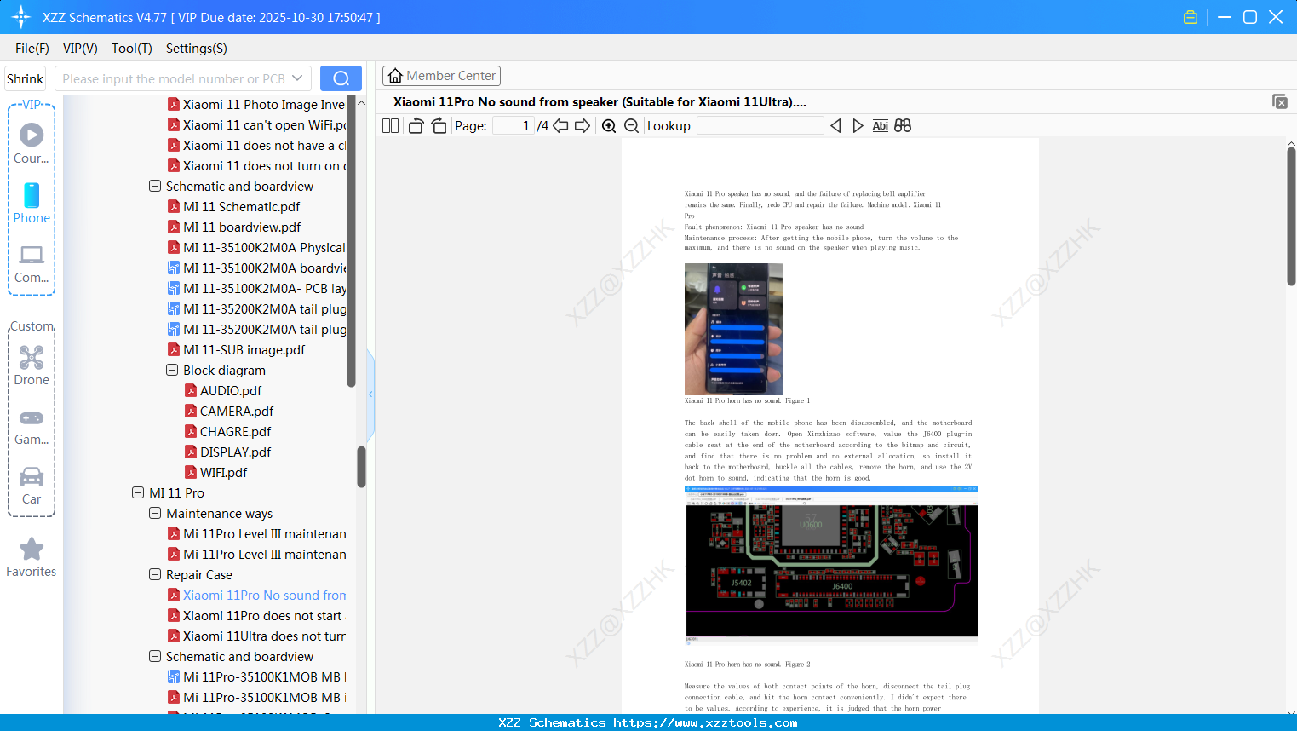Open the xzztools.com link in status bar
Screen dimensions: 1297x731
coord(705,722)
